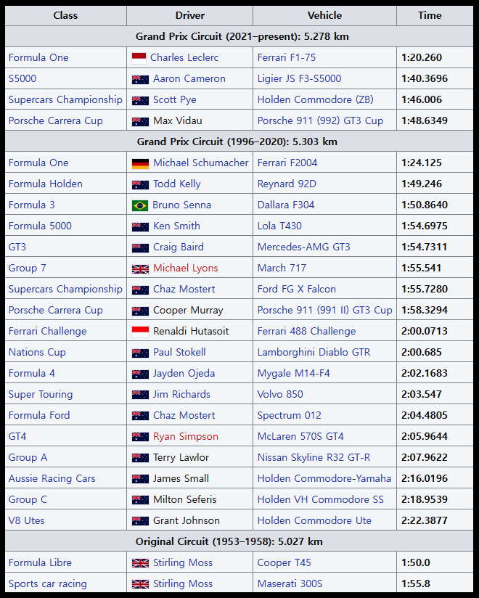Click Australian flag in Ford FG X Falcon row
This screenshot has height=598, width=479.
(x=140, y=290)
